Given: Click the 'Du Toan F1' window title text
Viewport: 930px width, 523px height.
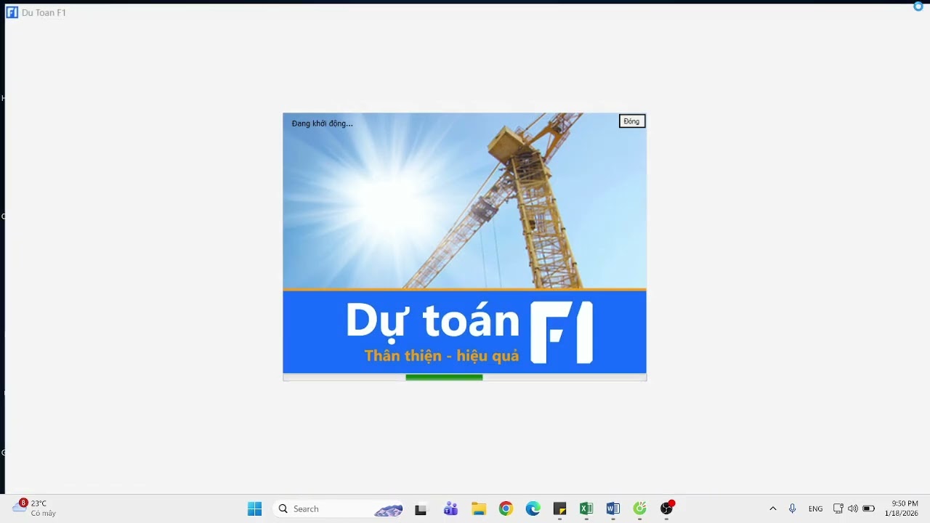Looking at the screenshot, I should coord(44,13).
